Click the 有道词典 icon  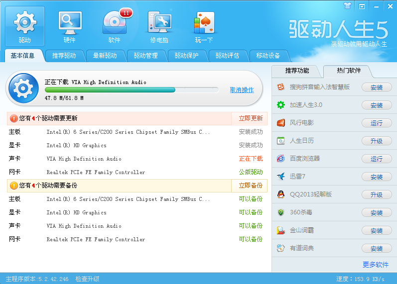281,248
